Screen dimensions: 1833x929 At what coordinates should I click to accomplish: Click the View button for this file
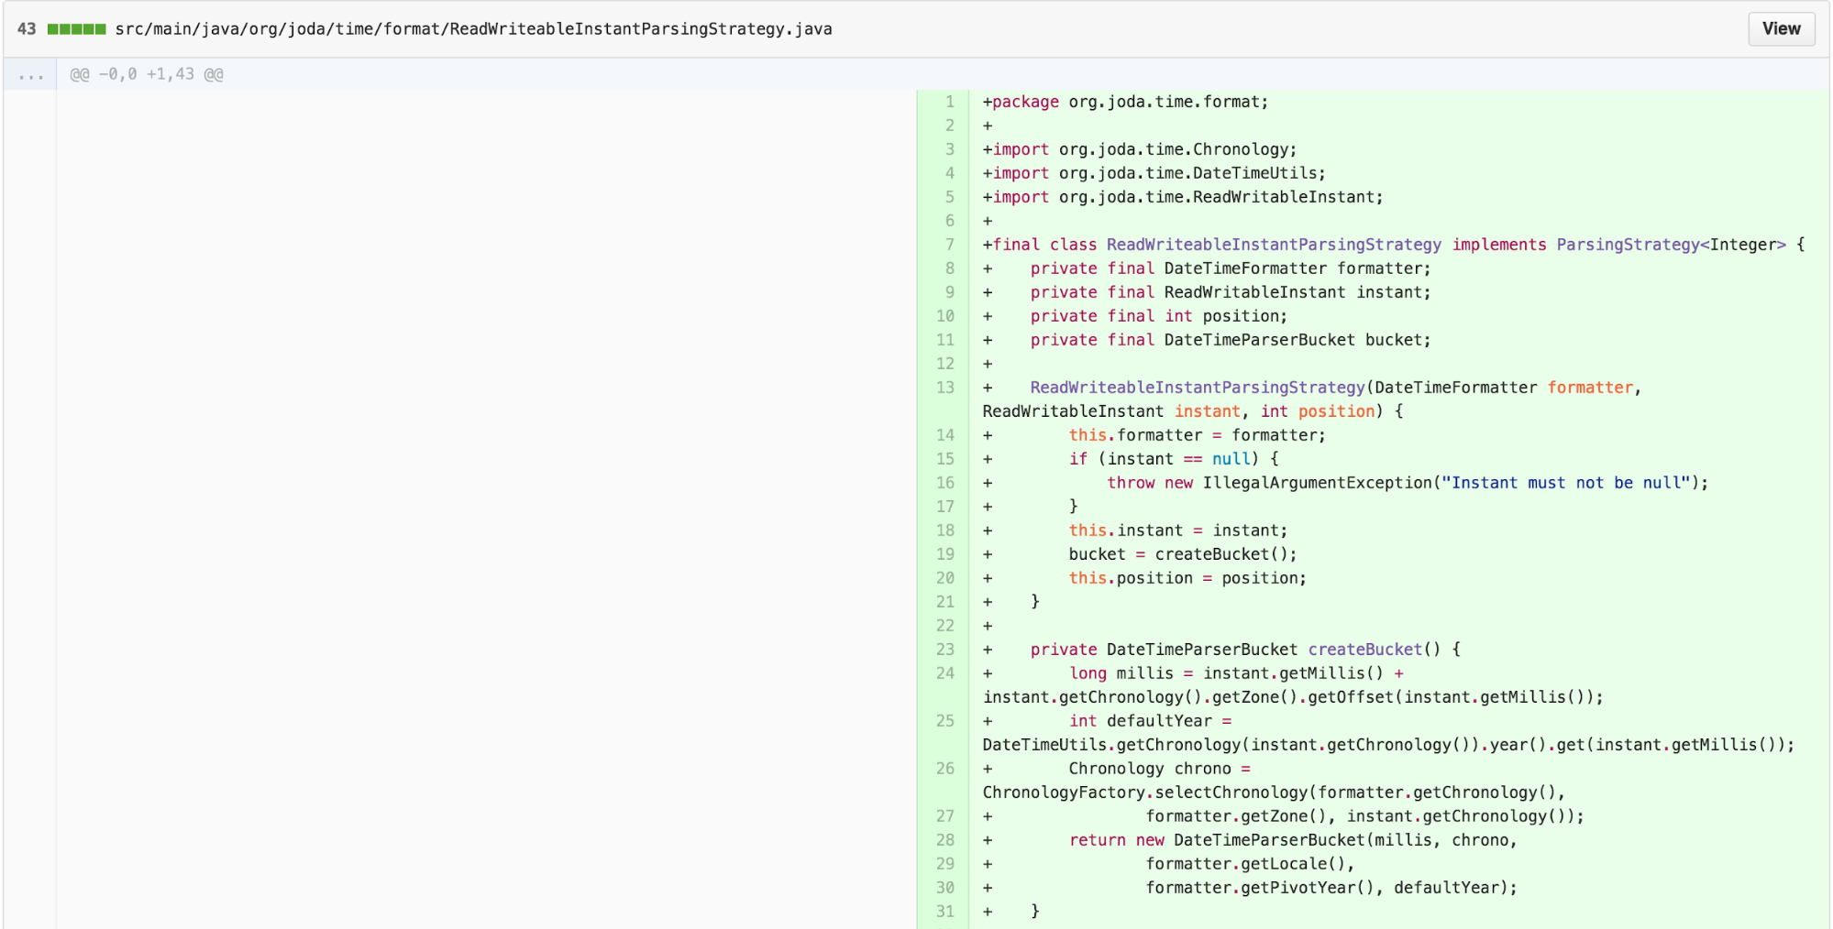pyautogui.click(x=1780, y=28)
